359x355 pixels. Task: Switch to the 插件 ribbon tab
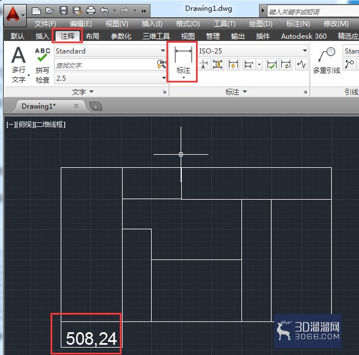pos(263,36)
